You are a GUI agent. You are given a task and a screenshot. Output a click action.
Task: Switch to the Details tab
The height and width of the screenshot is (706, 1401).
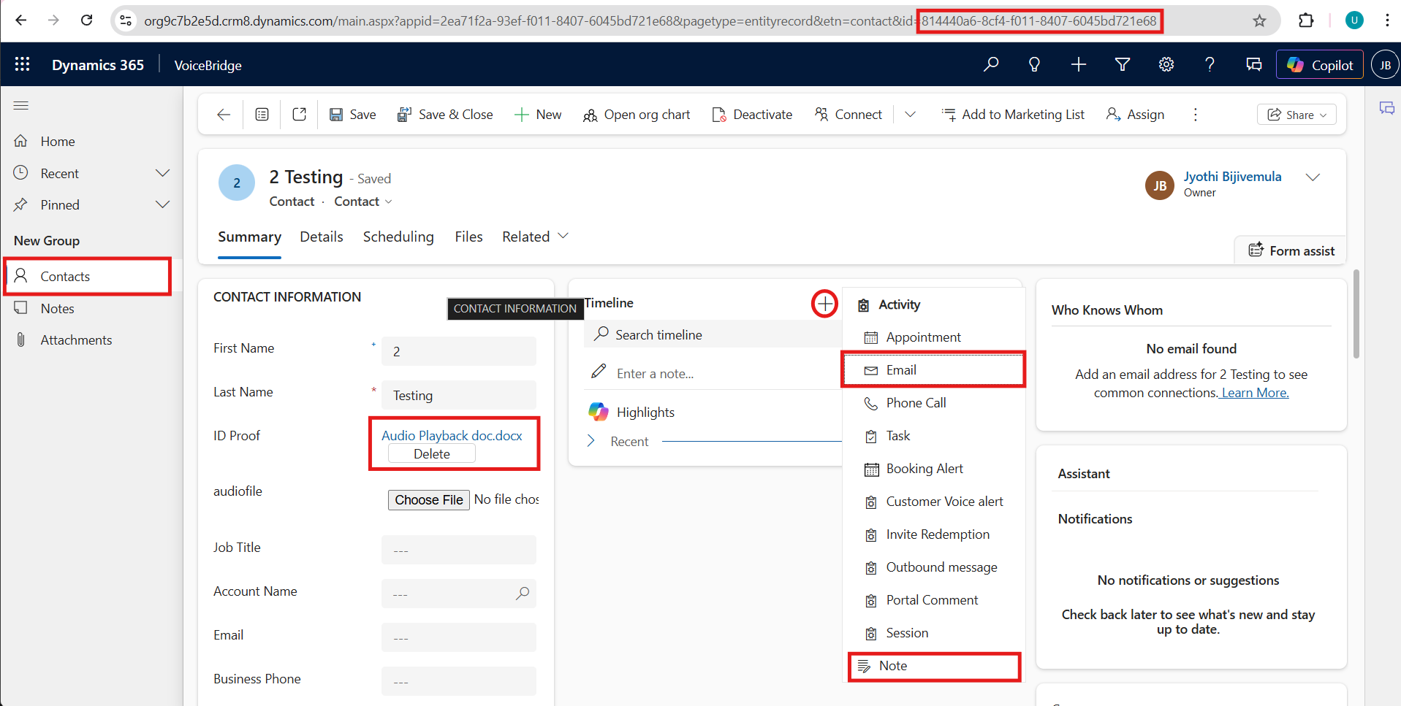click(x=321, y=237)
